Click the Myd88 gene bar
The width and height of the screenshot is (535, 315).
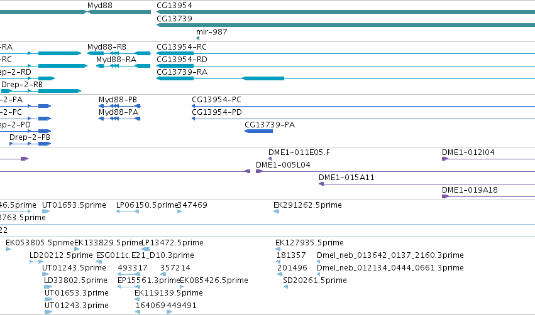[x=119, y=12]
